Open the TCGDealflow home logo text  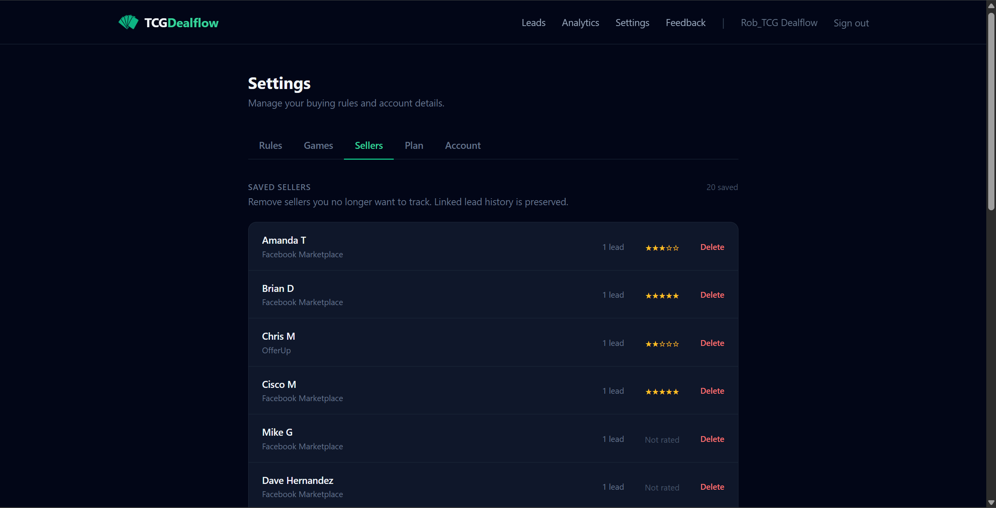[x=181, y=23]
